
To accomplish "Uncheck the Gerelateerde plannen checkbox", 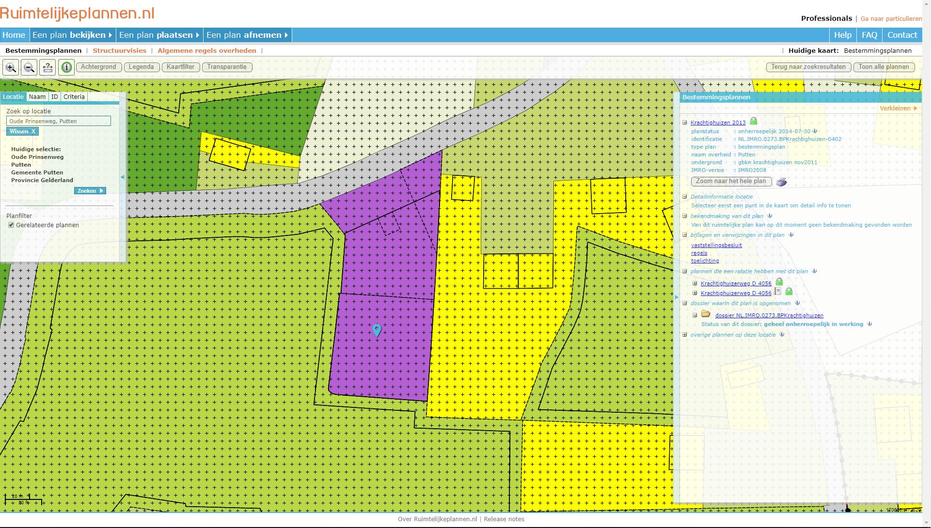I will pyautogui.click(x=11, y=225).
